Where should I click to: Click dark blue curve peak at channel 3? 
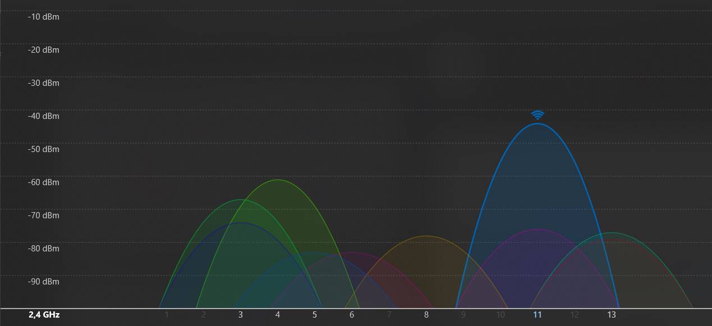coord(241,223)
